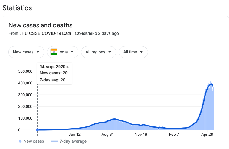Click the Feb 7 date label

[174, 135]
